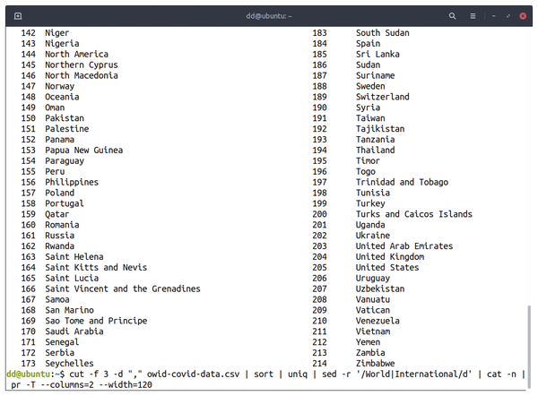The width and height of the screenshot is (538, 396).
Task: Restore the terminal window size
Action: [508, 16]
